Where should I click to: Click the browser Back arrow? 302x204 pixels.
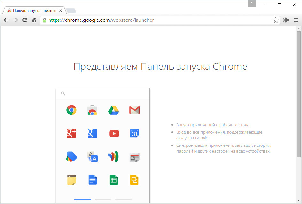[6, 20]
